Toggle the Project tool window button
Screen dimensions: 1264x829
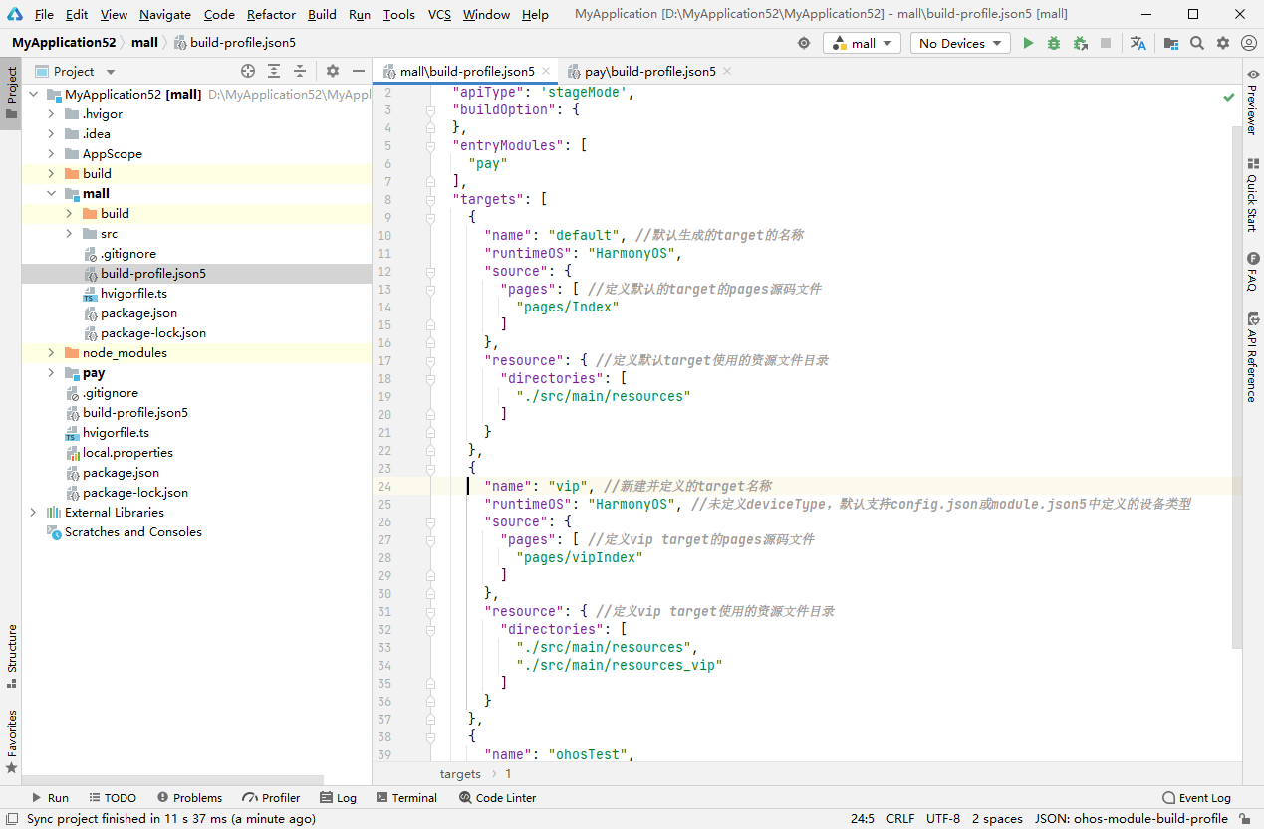click(x=12, y=93)
